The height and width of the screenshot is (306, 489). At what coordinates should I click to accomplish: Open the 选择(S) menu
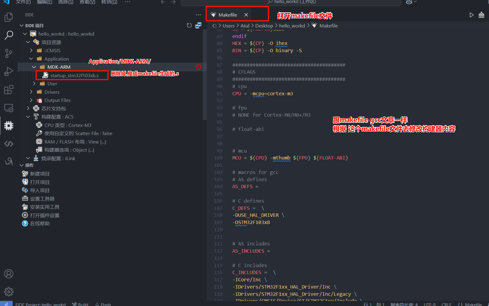pos(66,2)
